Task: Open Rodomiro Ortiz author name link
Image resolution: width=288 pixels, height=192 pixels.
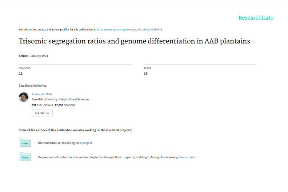Action: 42,94
